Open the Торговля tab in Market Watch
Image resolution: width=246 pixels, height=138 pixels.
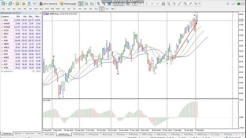coord(29,133)
